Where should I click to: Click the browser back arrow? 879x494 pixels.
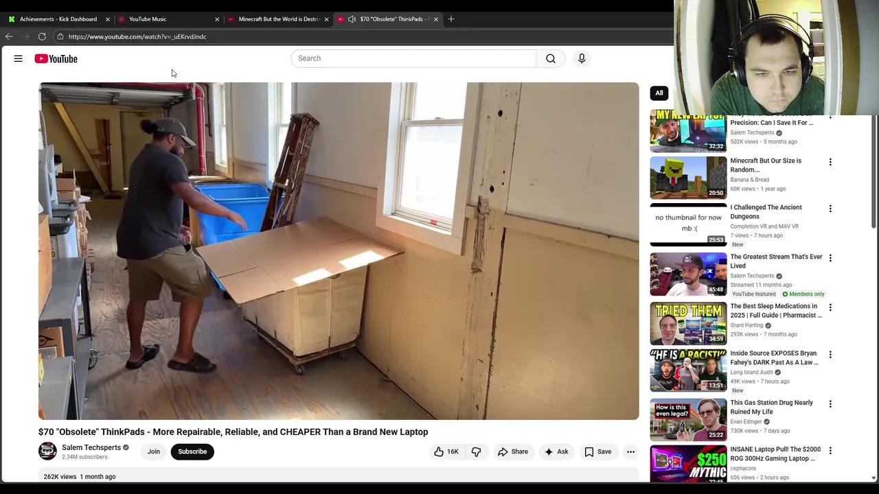9,36
